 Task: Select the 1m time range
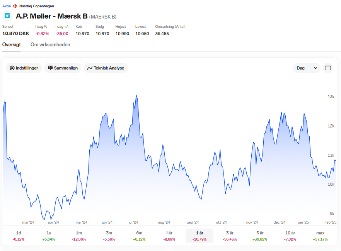pyautogui.click(x=79, y=236)
